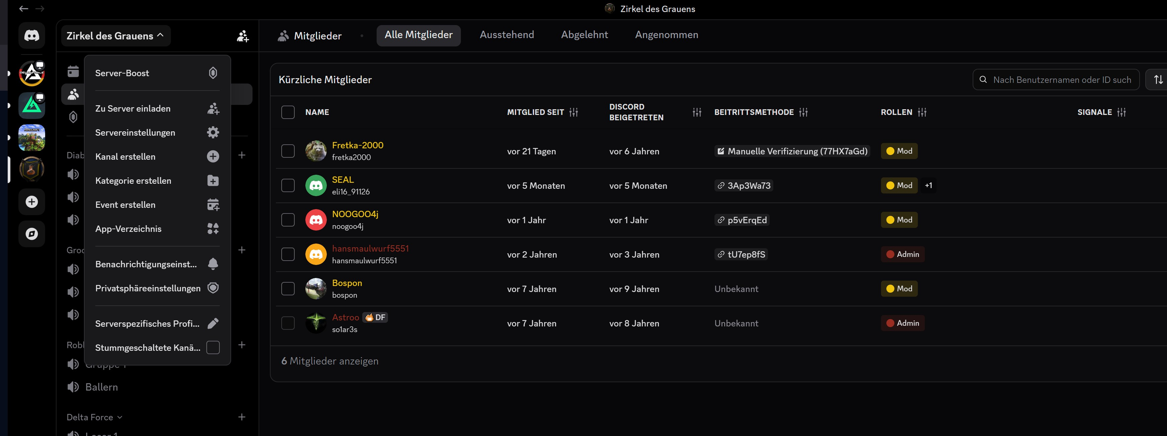This screenshot has width=1167, height=436.
Task: Click SEAL's green Discord avatar
Action: (316, 185)
